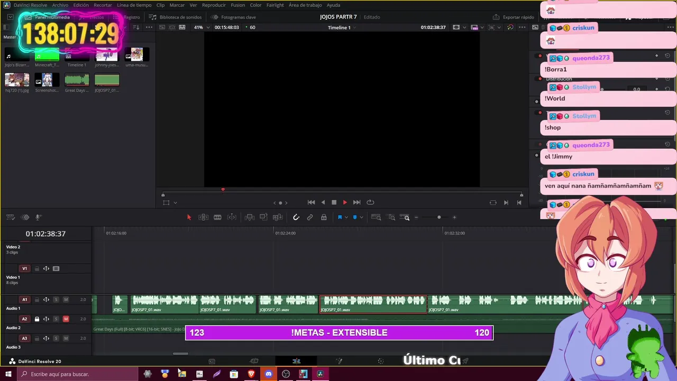Image resolution: width=677 pixels, height=381 pixels.
Task: Toggle position lock padlock in timeline toolbar
Action: [x=324, y=217]
